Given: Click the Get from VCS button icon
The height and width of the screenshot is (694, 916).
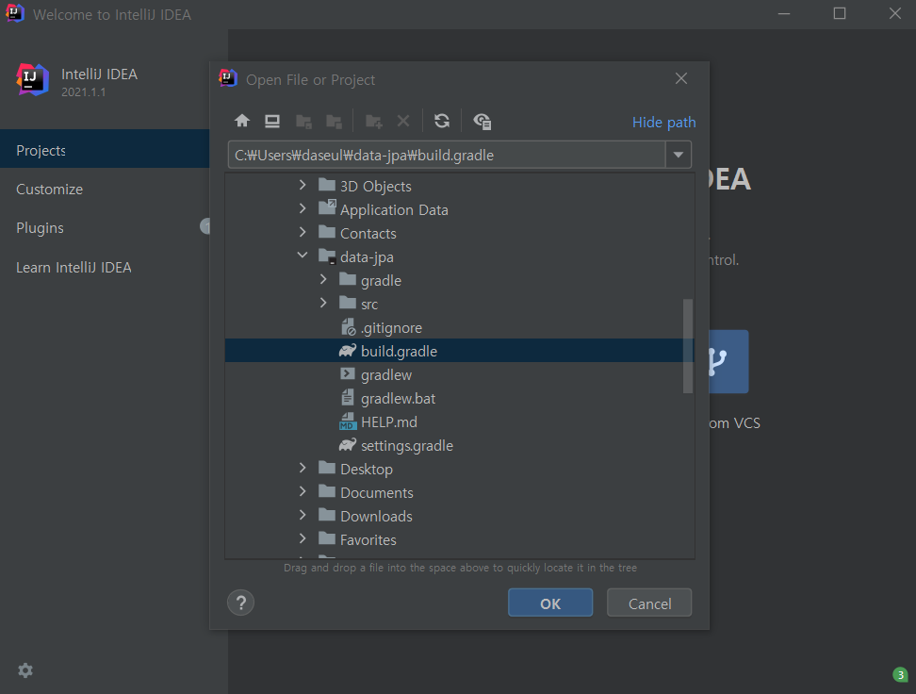Looking at the screenshot, I should pyautogui.click(x=729, y=361).
